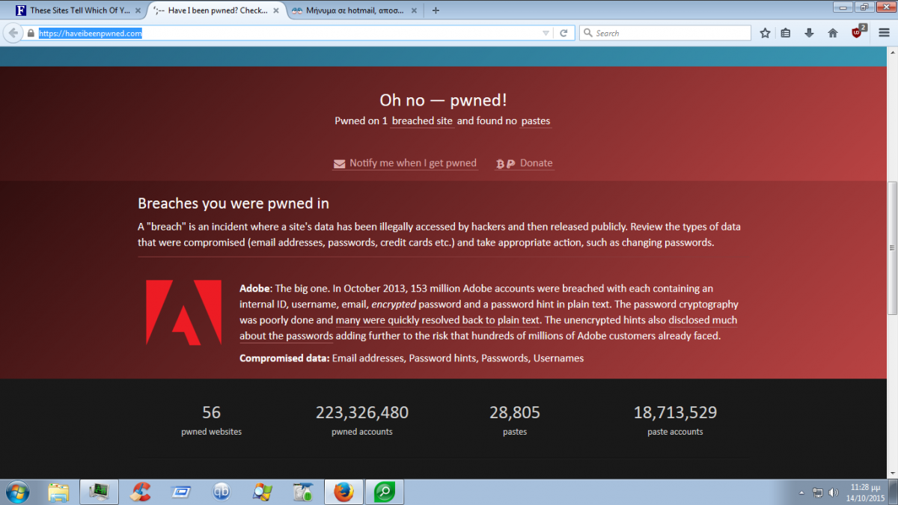Click the network tray icon
This screenshot has height=505, width=898.
point(817,492)
